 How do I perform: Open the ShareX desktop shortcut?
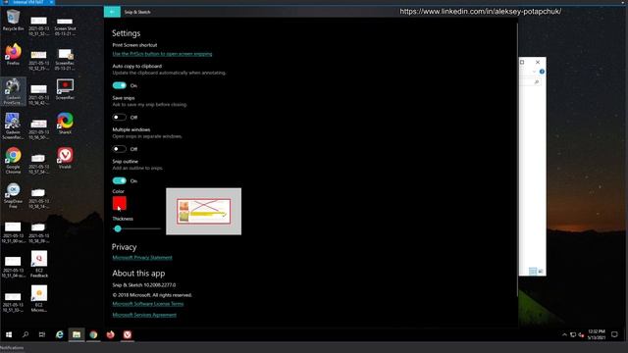65,124
